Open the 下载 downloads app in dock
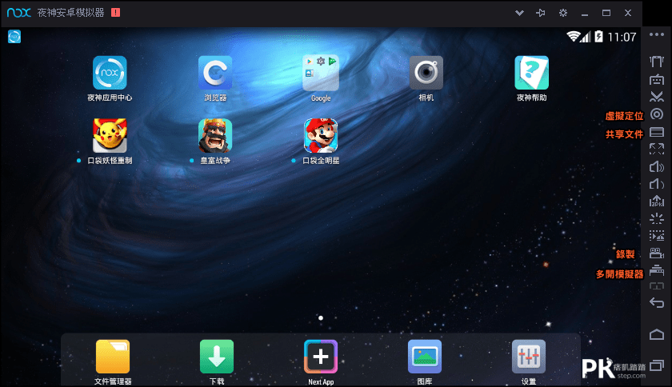This screenshot has height=387, width=672. pos(217,357)
